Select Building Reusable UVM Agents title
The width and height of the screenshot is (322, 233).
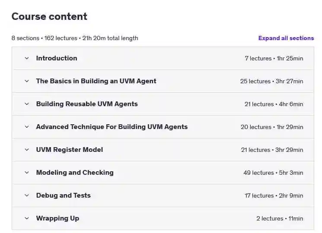(x=87, y=104)
